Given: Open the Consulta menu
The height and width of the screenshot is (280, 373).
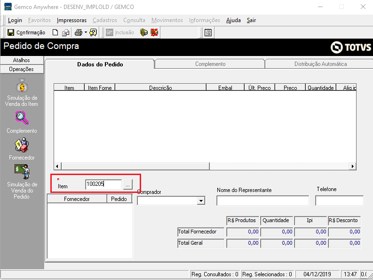Looking at the screenshot, I should pos(134,20).
